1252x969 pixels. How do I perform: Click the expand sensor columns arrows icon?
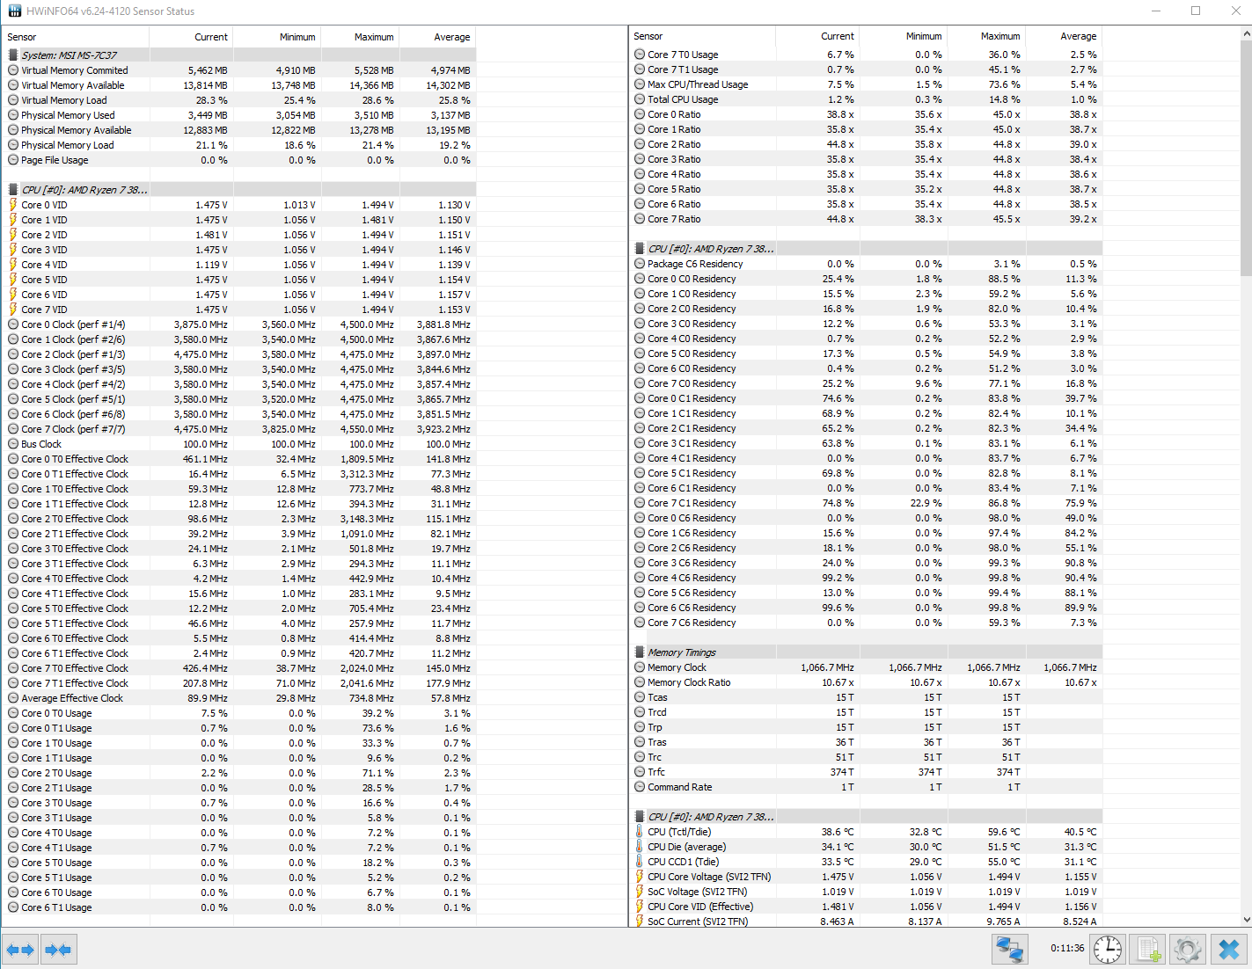point(19,950)
